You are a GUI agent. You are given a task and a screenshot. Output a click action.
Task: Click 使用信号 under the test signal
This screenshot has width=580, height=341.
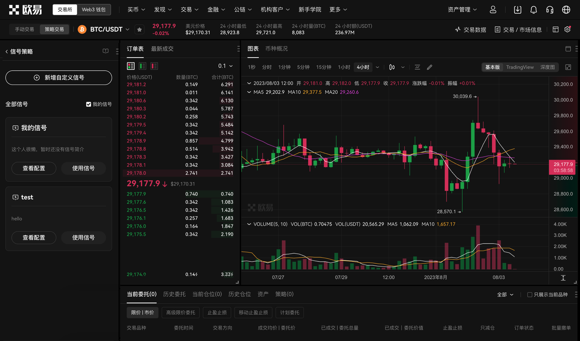(x=83, y=237)
